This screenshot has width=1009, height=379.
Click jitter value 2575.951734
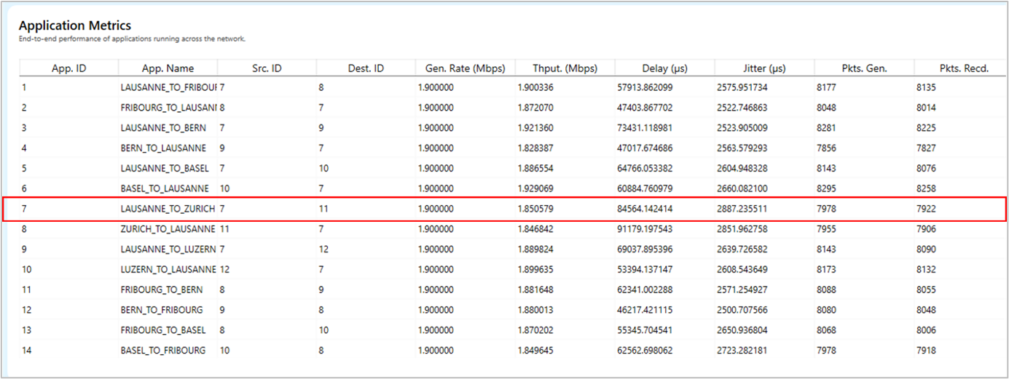coord(751,87)
